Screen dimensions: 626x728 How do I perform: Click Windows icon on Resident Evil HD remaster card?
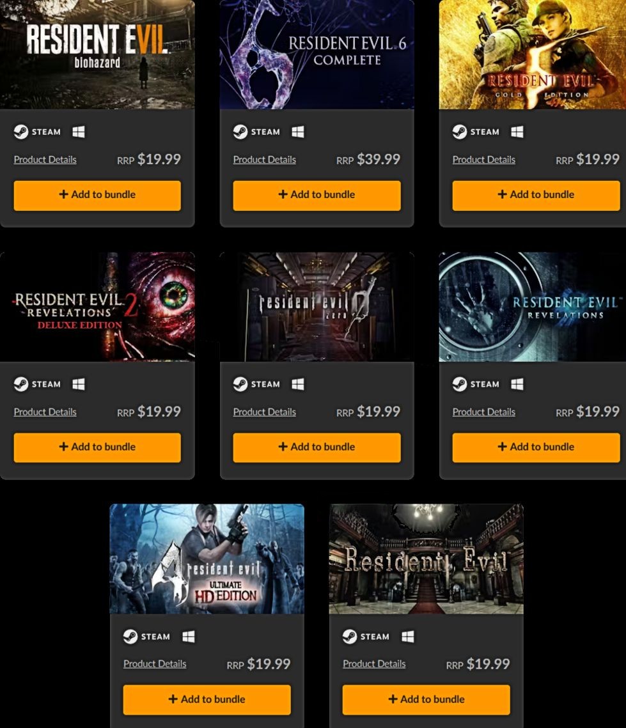click(407, 636)
